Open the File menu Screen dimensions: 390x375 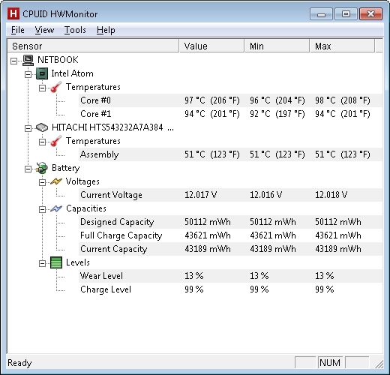click(x=18, y=30)
